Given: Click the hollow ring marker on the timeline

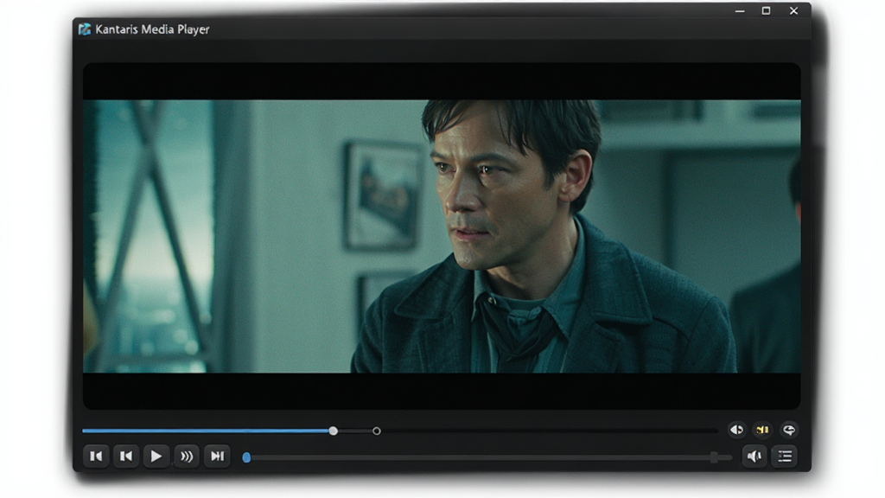Looking at the screenshot, I should pyautogui.click(x=377, y=431).
